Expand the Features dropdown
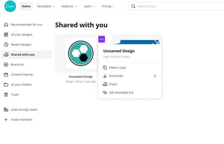Viewport: 224px width, 144px height. (x=69, y=6)
